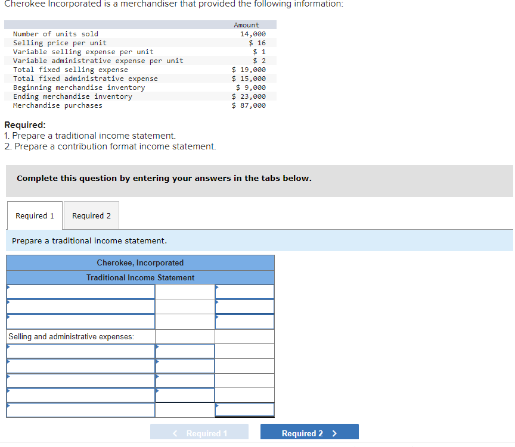
Task: Open second expense label dropdown below Selling heading
Action: [81, 365]
